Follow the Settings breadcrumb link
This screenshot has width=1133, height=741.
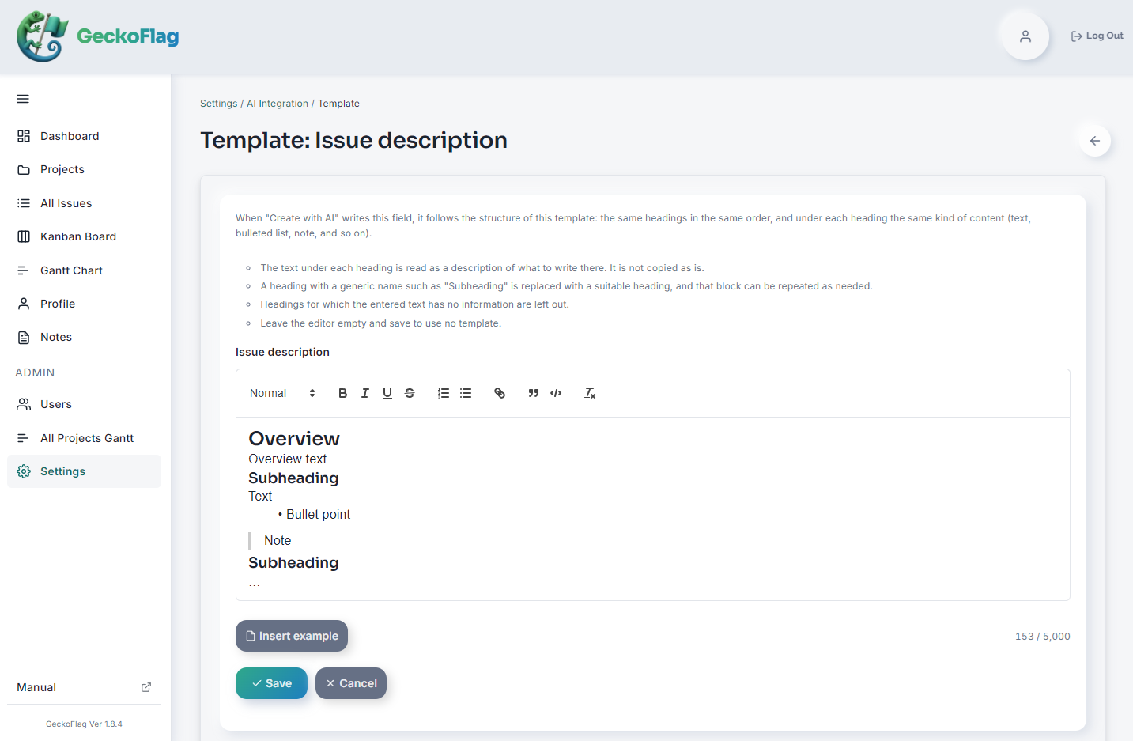coord(218,104)
